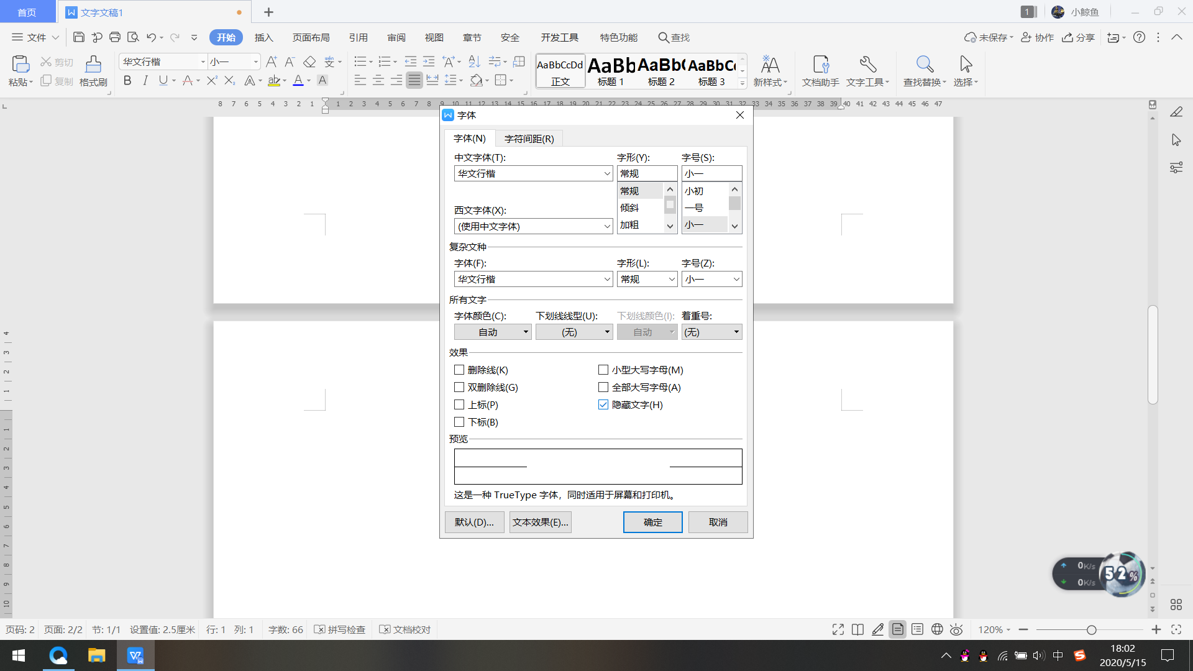Click the Print icon in toolbar
The image size is (1193, 671).
coord(115,37)
